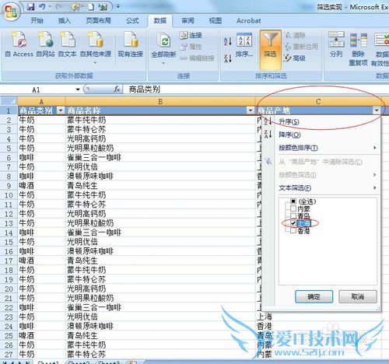The height and width of the screenshot is (364, 389).
Task: Open filter dropdown for 商品类别 column
Action: point(61,110)
